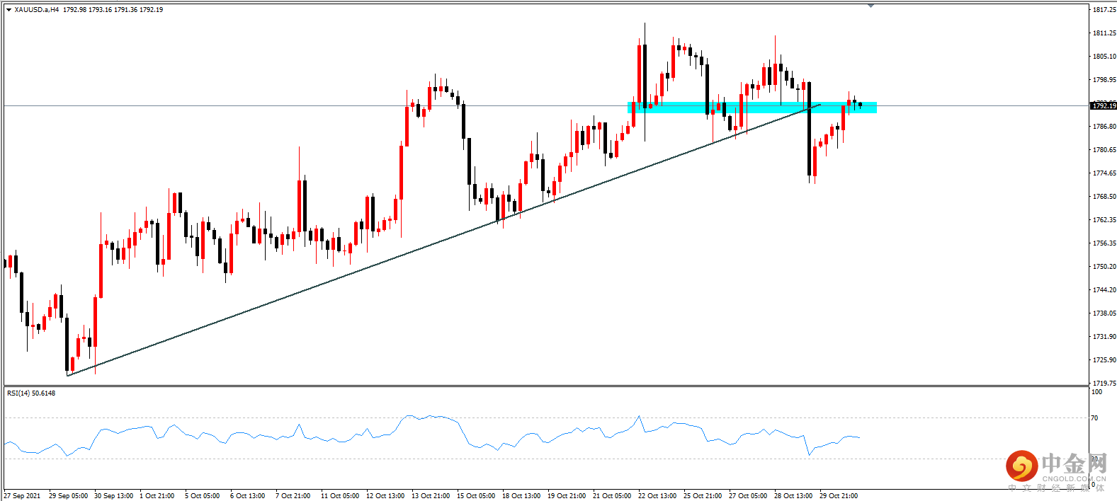Click the 28 Oct 13:00 time label
The image size is (1117, 501).
tap(793, 496)
